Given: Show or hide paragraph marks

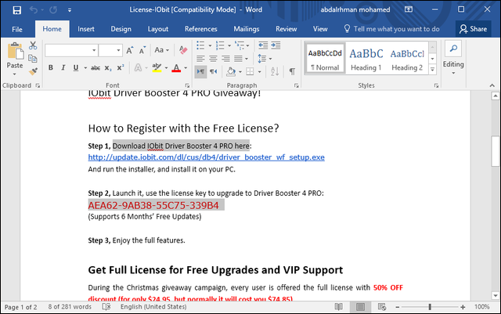Looking at the screenshot, I should click(292, 71).
